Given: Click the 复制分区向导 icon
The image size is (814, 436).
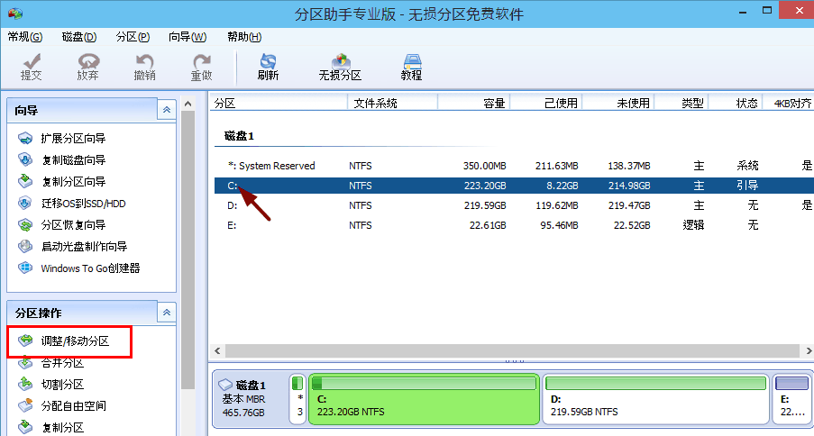Looking at the screenshot, I should click(x=25, y=181).
